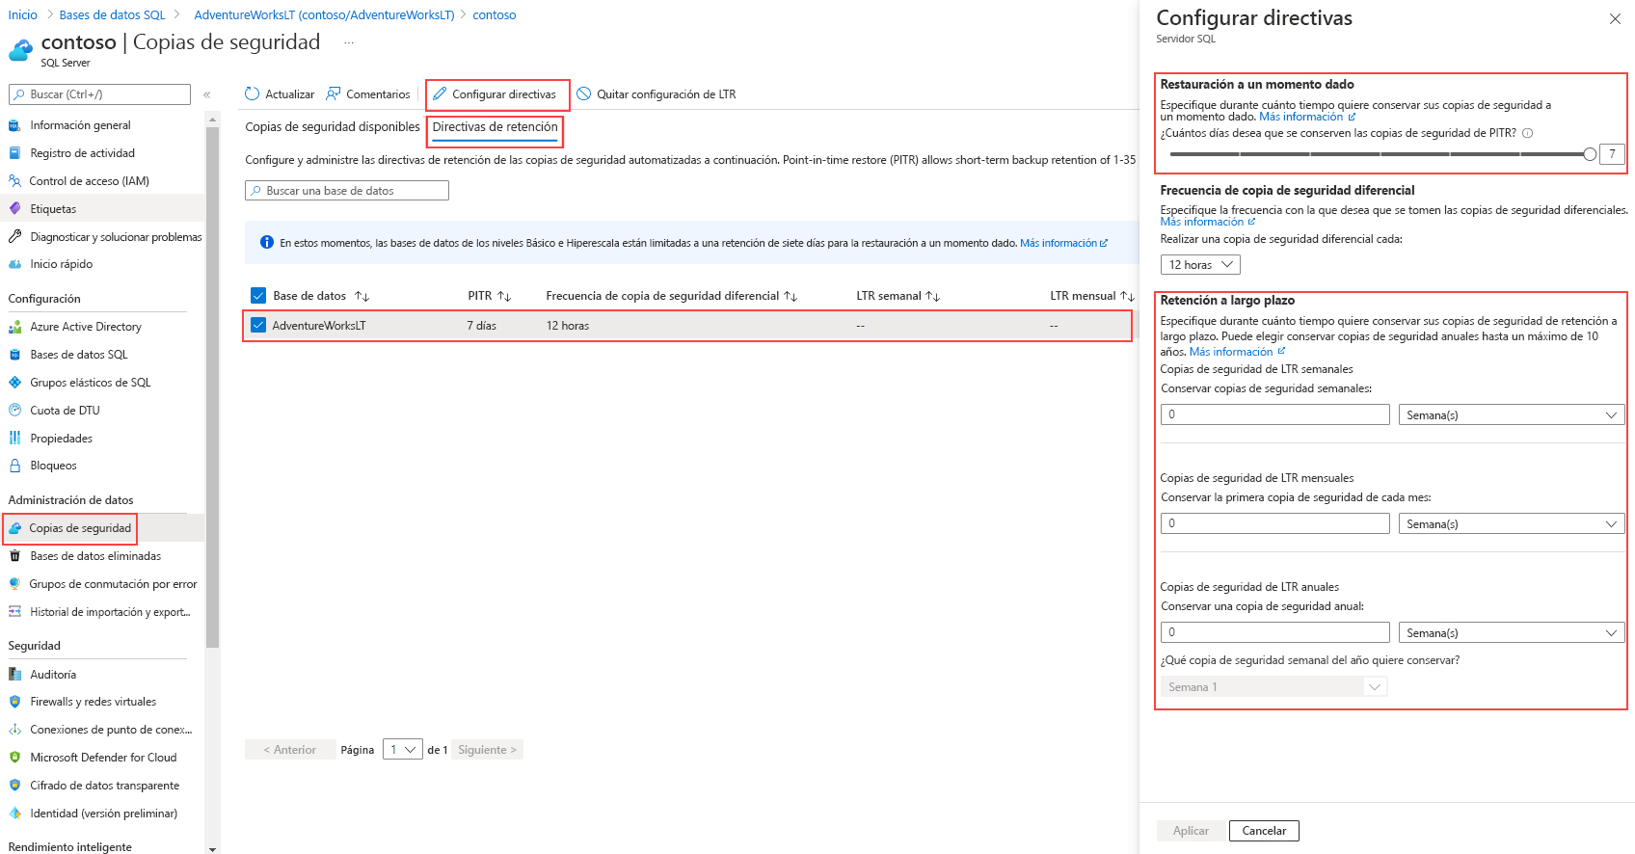Screen dimensions: 1635x854
Task: Select the Directivas de retención tab
Action: (x=496, y=127)
